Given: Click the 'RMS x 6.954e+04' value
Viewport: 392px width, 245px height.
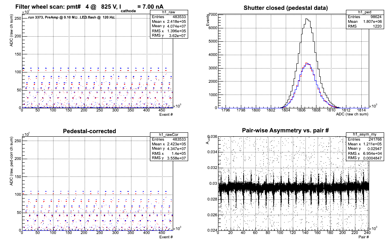Looking at the screenshot, I should click(365, 153).
